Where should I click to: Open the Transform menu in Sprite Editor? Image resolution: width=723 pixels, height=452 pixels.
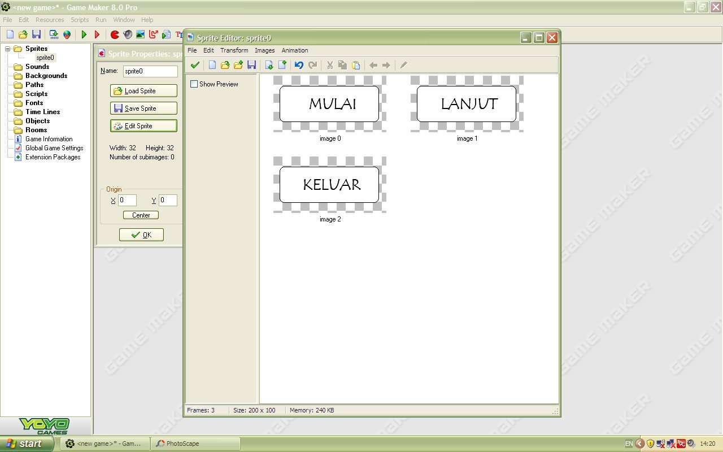click(x=234, y=50)
